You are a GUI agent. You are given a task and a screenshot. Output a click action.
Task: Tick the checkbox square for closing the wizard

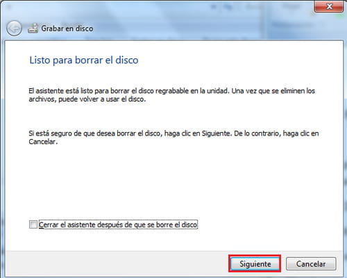tap(33, 224)
